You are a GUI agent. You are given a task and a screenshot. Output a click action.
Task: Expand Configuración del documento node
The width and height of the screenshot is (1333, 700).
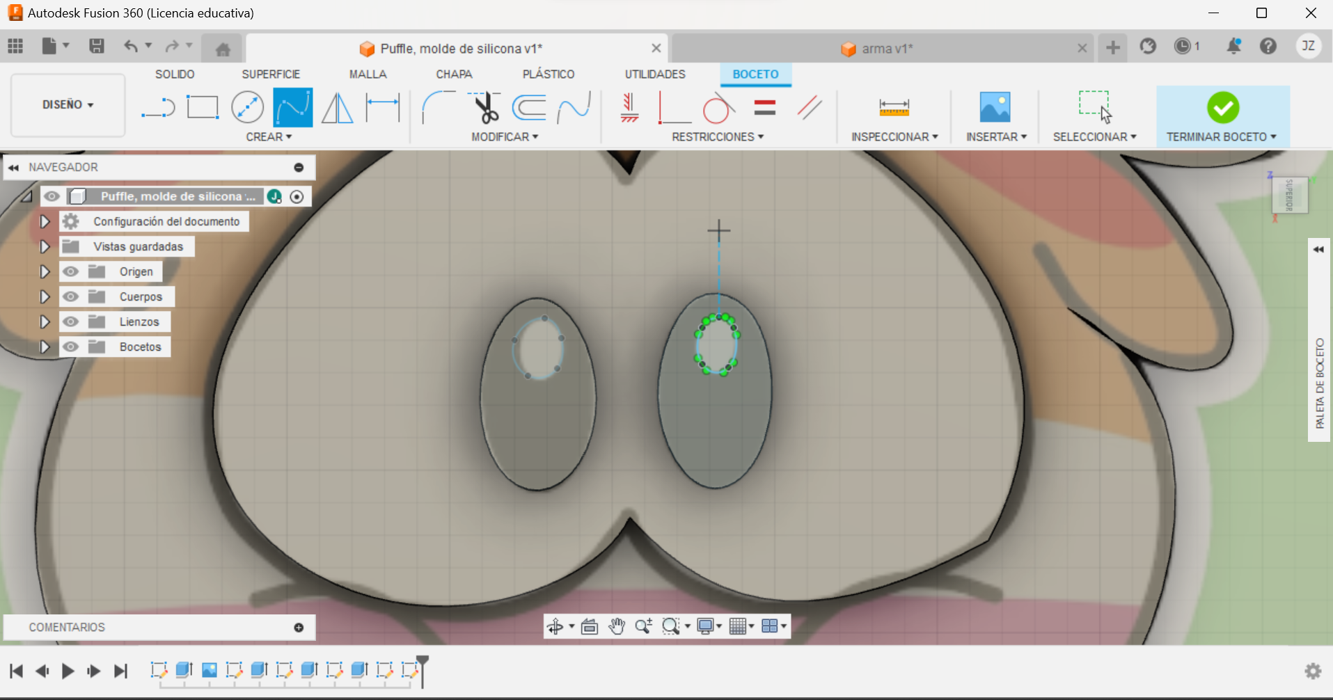45,221
